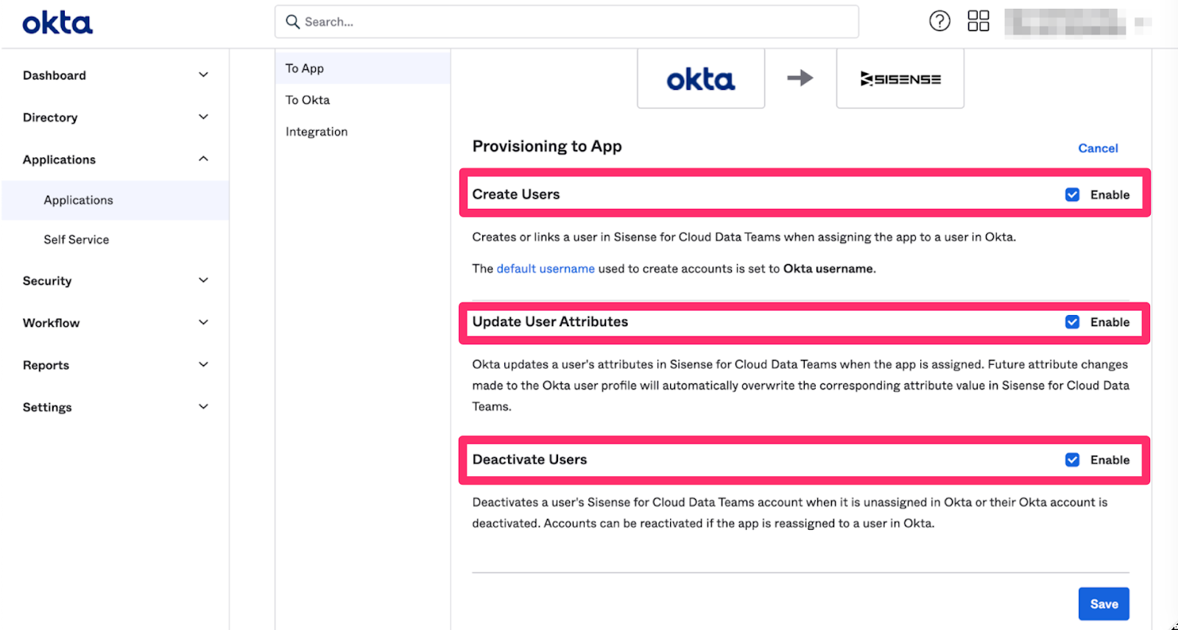The image size is (1178, 630).
Task: Expand the Workflow menu chevron
Action: (203, 322)
